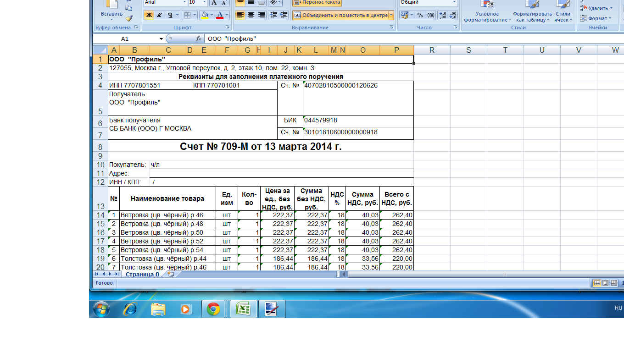Click Формат cells button

coord(596,18)
